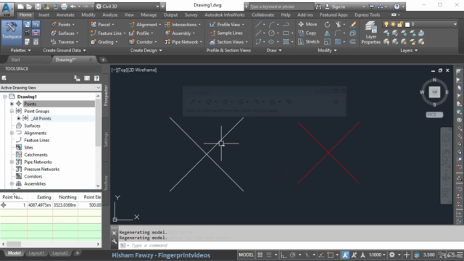464x261 pixels.
Task: Open the Profile View tool
Action: point(227,25)
